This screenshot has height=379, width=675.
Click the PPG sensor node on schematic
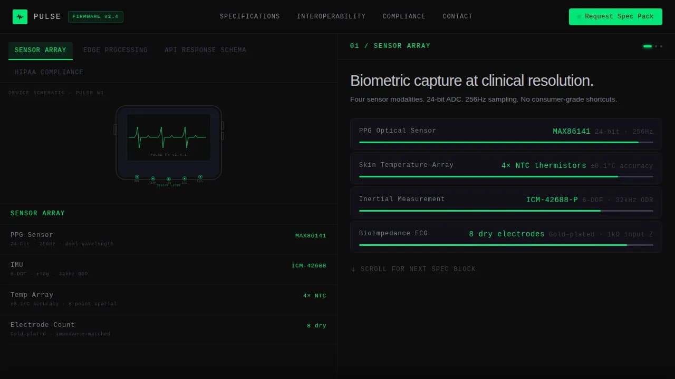137,177
